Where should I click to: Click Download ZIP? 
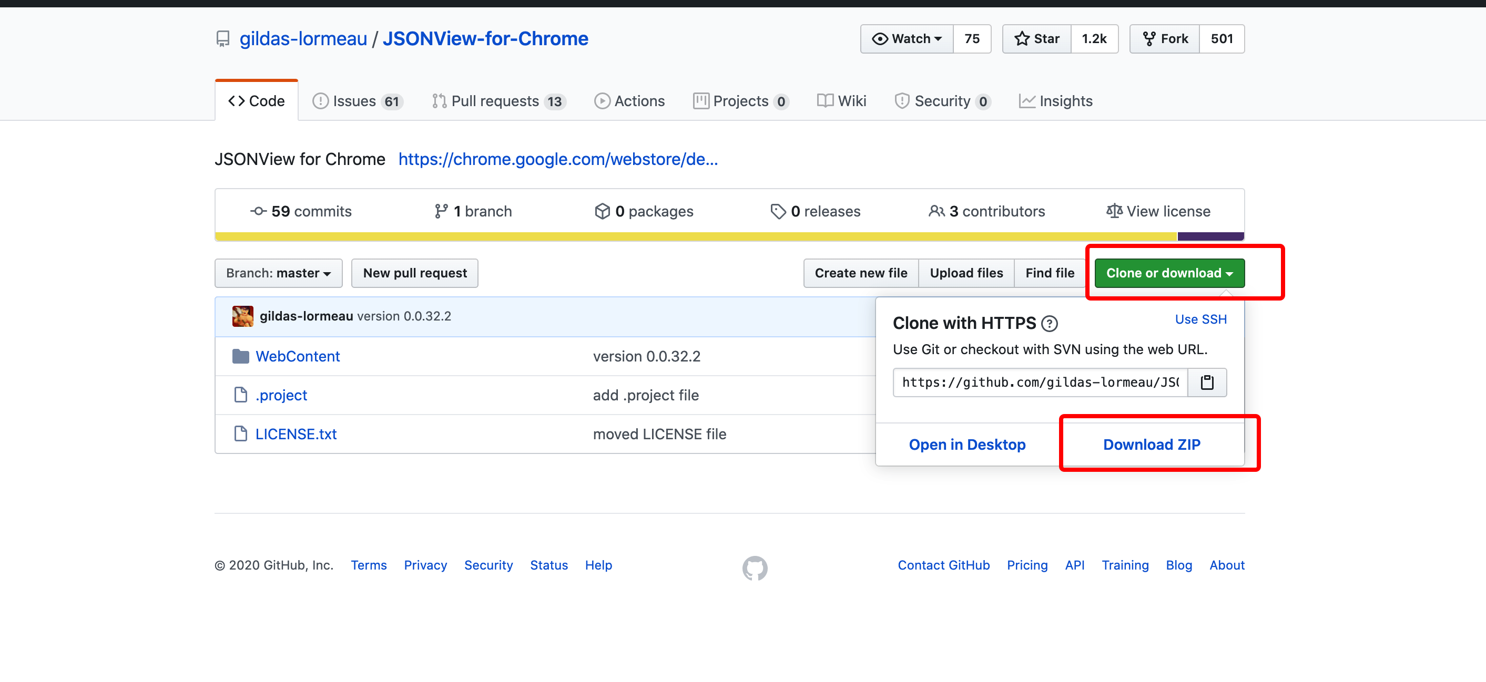[x=1152, y=445]
